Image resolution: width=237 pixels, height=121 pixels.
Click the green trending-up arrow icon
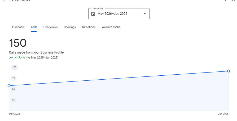[x=11, y=57]
